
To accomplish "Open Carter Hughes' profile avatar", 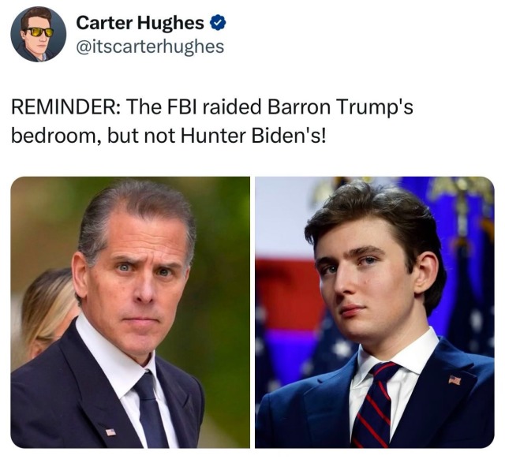I will [x=39, y=34].
